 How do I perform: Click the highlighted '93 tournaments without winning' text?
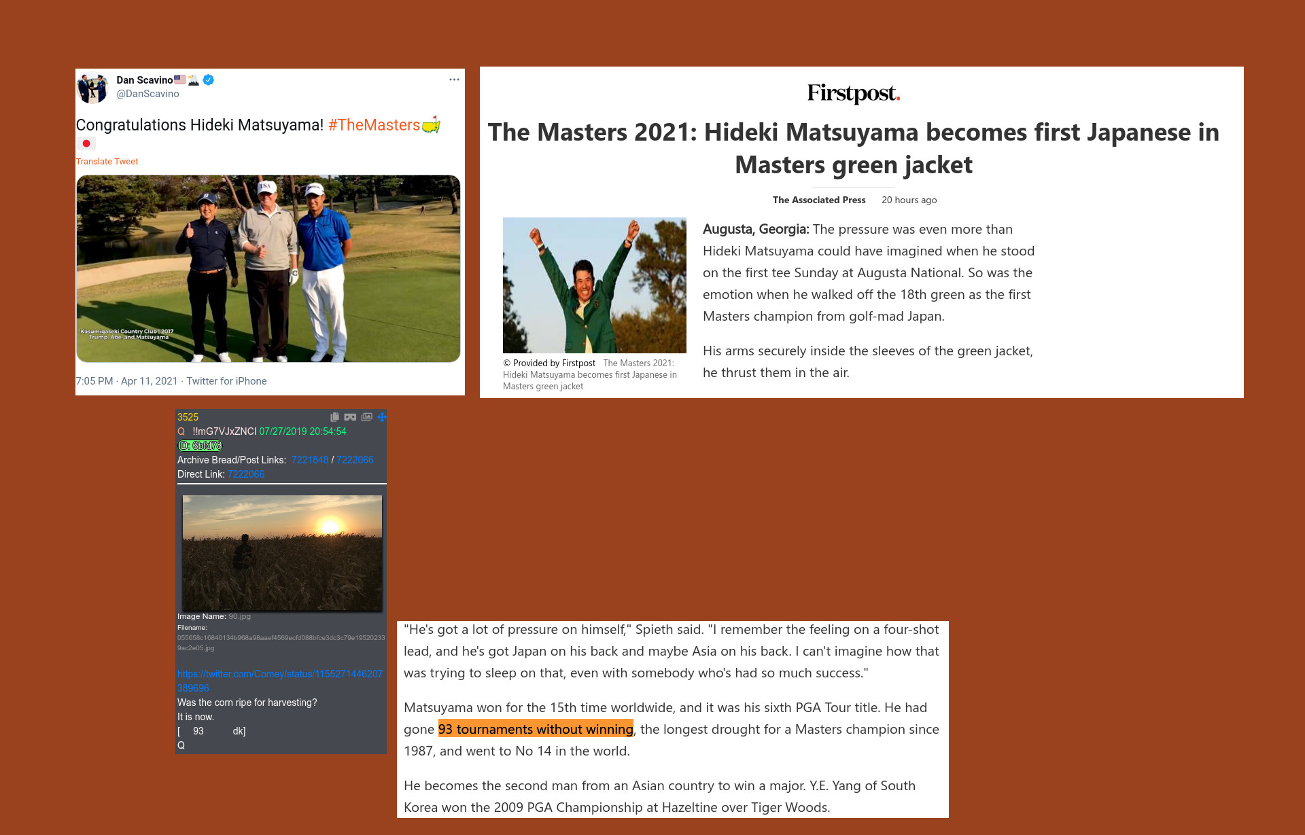[536, 729]
